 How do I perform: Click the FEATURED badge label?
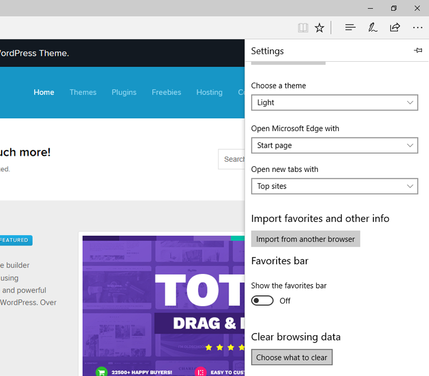tap(15, 240)
